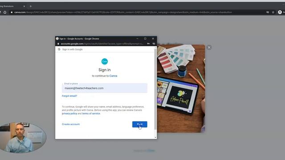Click the crossed-eye icon in popup address bar
The height and width of the screenshot is (160, 285).
pos(154,44)
